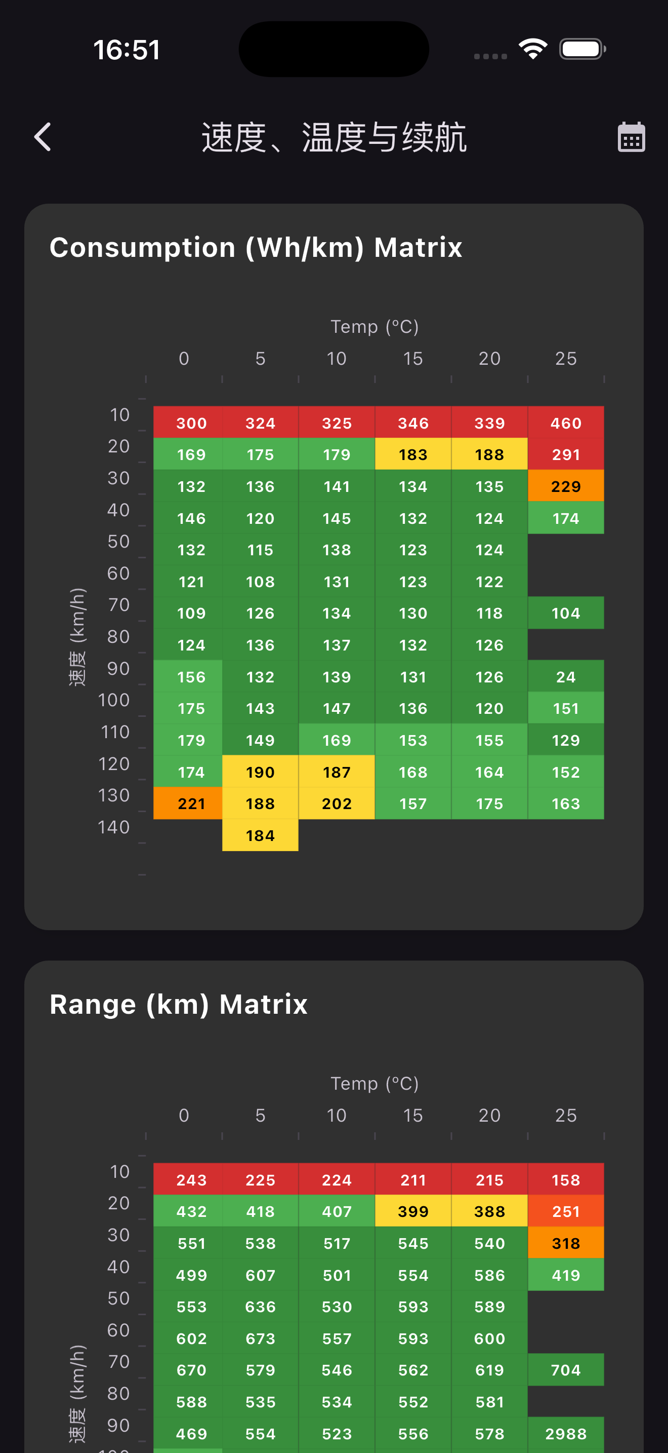The width and height of the screenshot is (668, 1453).
Task: Select the yellow 184 cell at 140 km/h
Action: pos(260,835)
